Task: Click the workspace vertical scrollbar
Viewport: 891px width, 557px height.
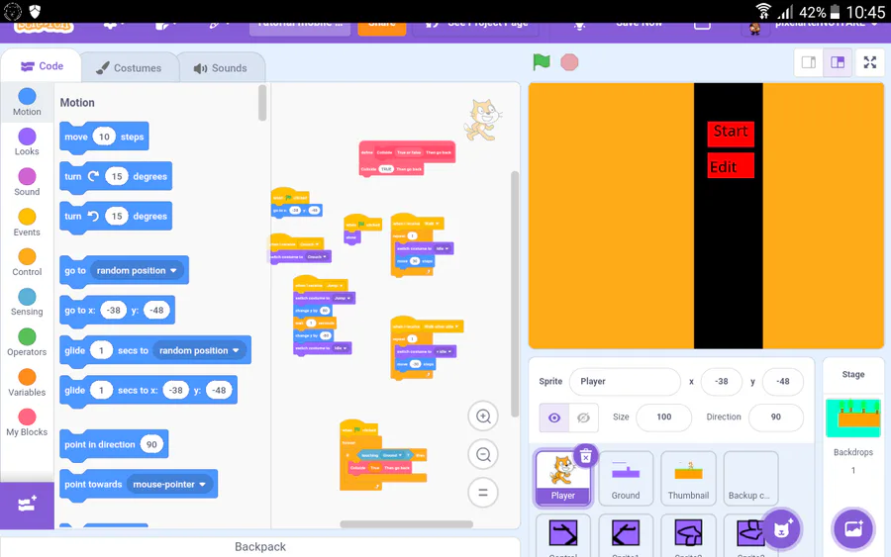Action: pyautogui.click(x=515, y=294)
